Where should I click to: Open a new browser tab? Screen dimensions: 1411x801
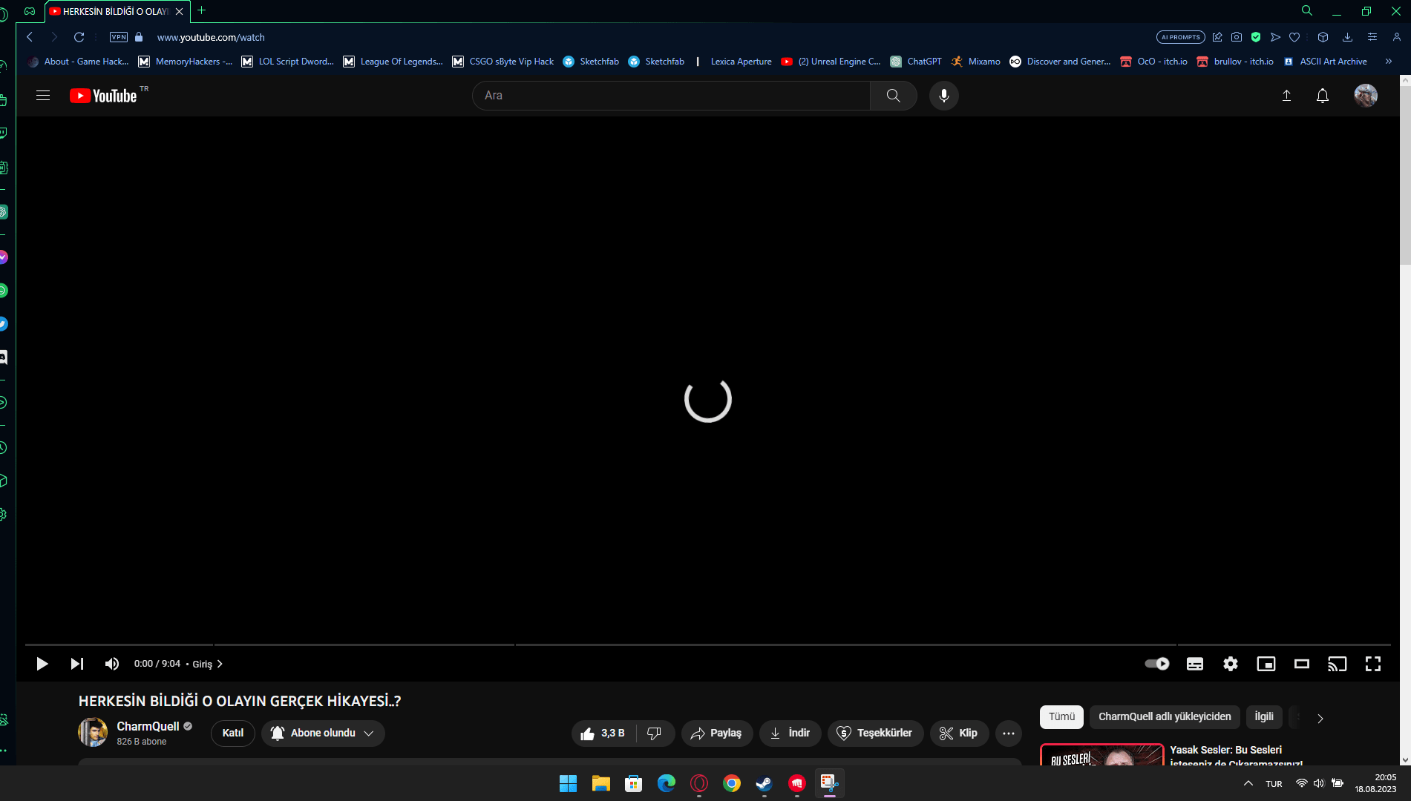tap(202, 10)
